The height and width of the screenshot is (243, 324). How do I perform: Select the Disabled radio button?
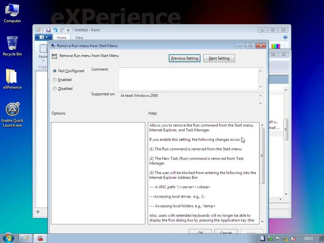pos(55,89)
